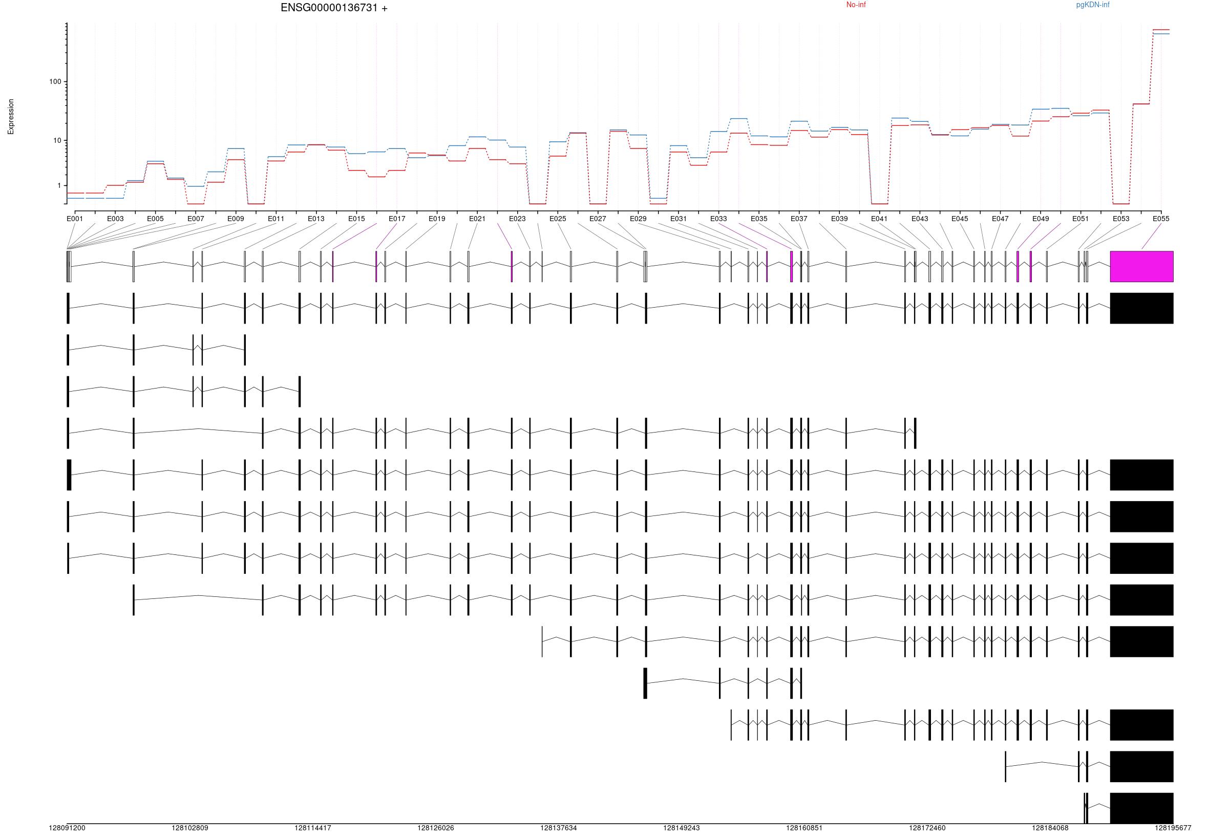Screen dimensions: 1229x839
Task: Click exon label E047
Action: [x=1000, y=219]
